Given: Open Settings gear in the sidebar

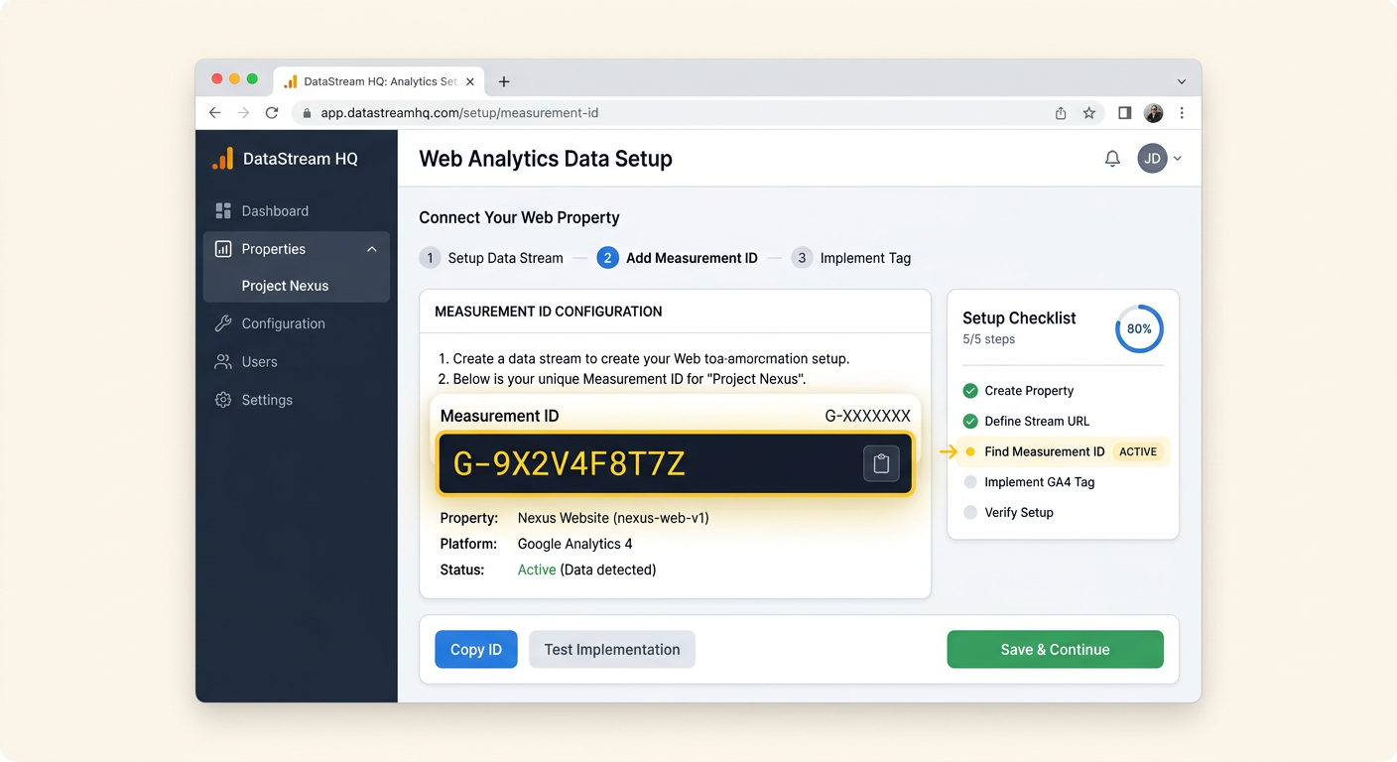Looking at the screenshot, I should click(223, 400).
